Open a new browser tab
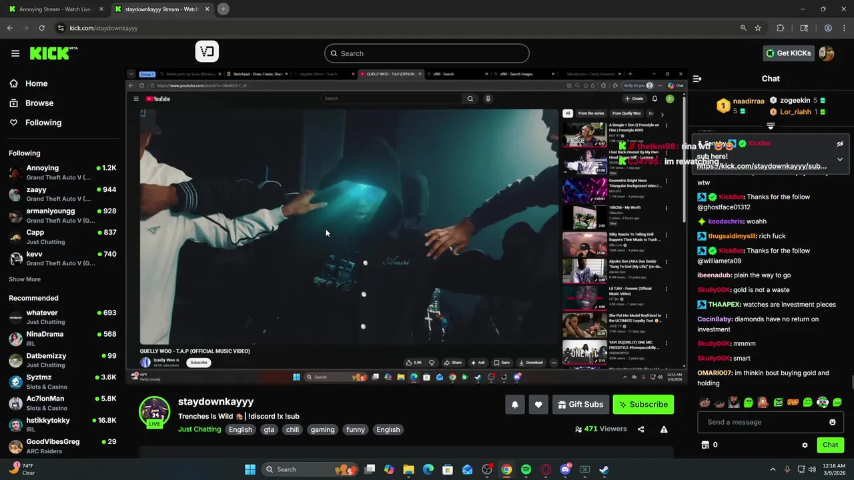The height and width of the screenshot is (480, 854). coord(224,9)
